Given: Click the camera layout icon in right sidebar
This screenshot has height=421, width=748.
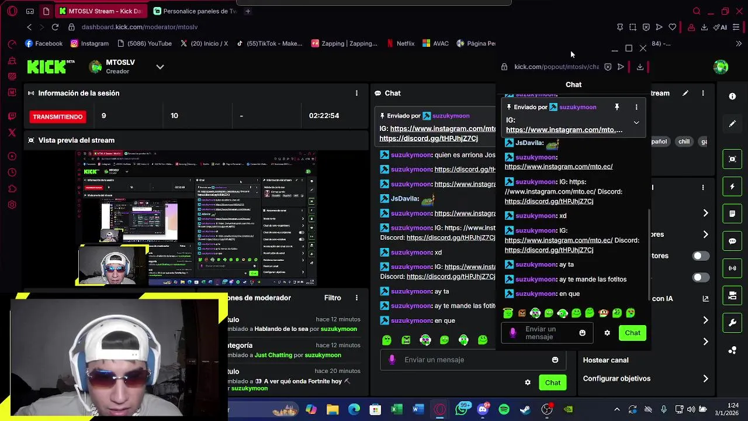Looking at the screenshot, I should [732, 296].
